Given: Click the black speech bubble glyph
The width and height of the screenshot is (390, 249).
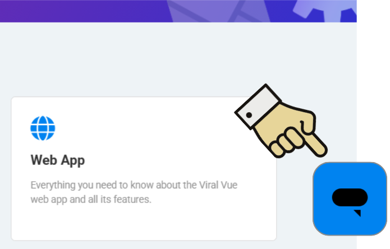Looking at the screenshot, I should pos(350,202).
